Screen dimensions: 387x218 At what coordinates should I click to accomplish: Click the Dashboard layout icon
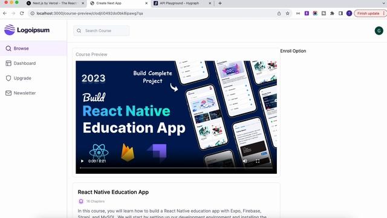[x=8, y=63]
